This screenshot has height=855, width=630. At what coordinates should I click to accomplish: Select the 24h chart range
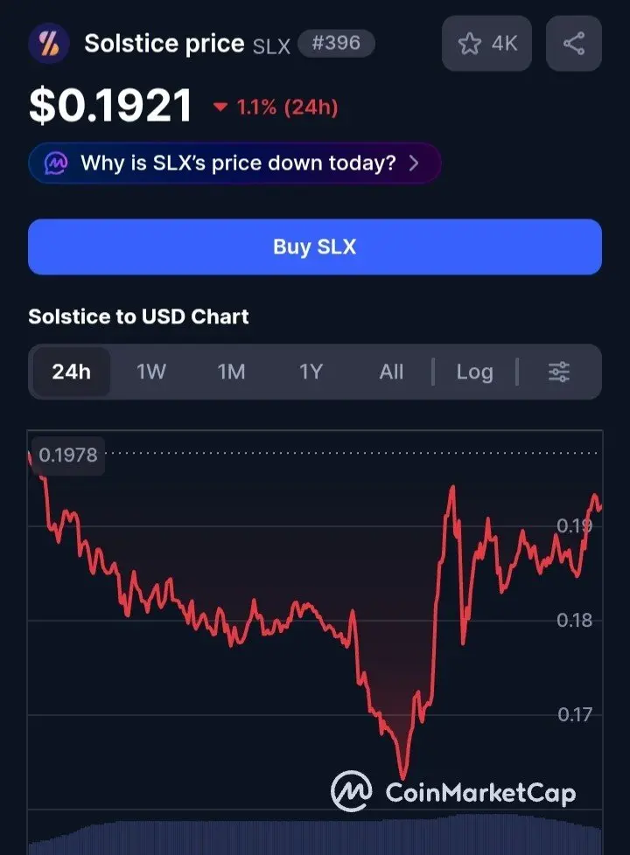point(72,372)
